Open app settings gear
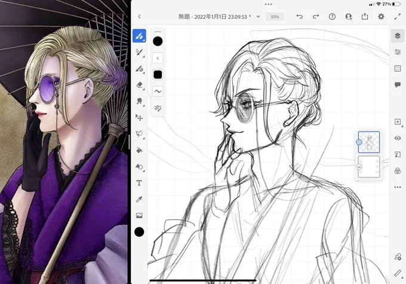This screenshot has width=406, height=284. [381, 17]
